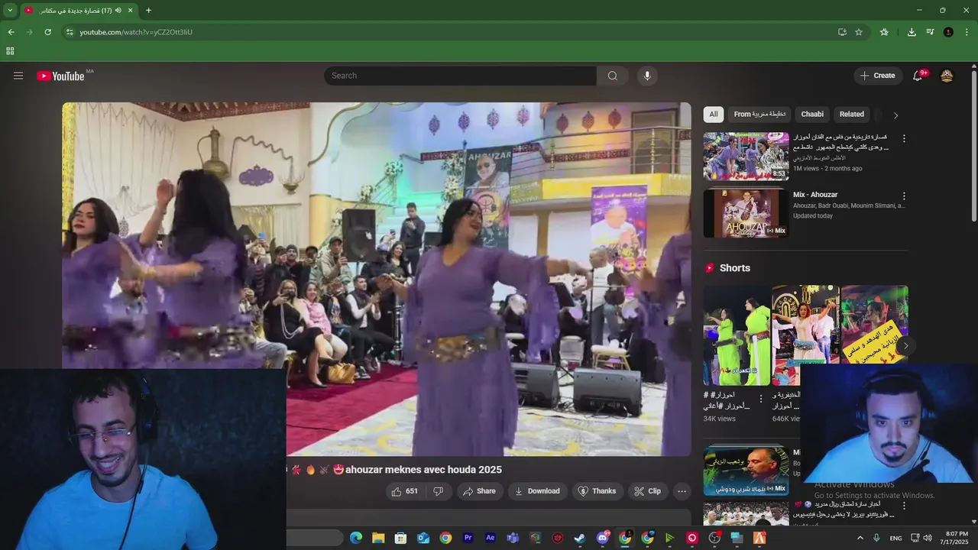The height and width of the screenshot is (550, 978).
Task: Open Microsoft Teams from taskbar
Action: tap(513, 538)
